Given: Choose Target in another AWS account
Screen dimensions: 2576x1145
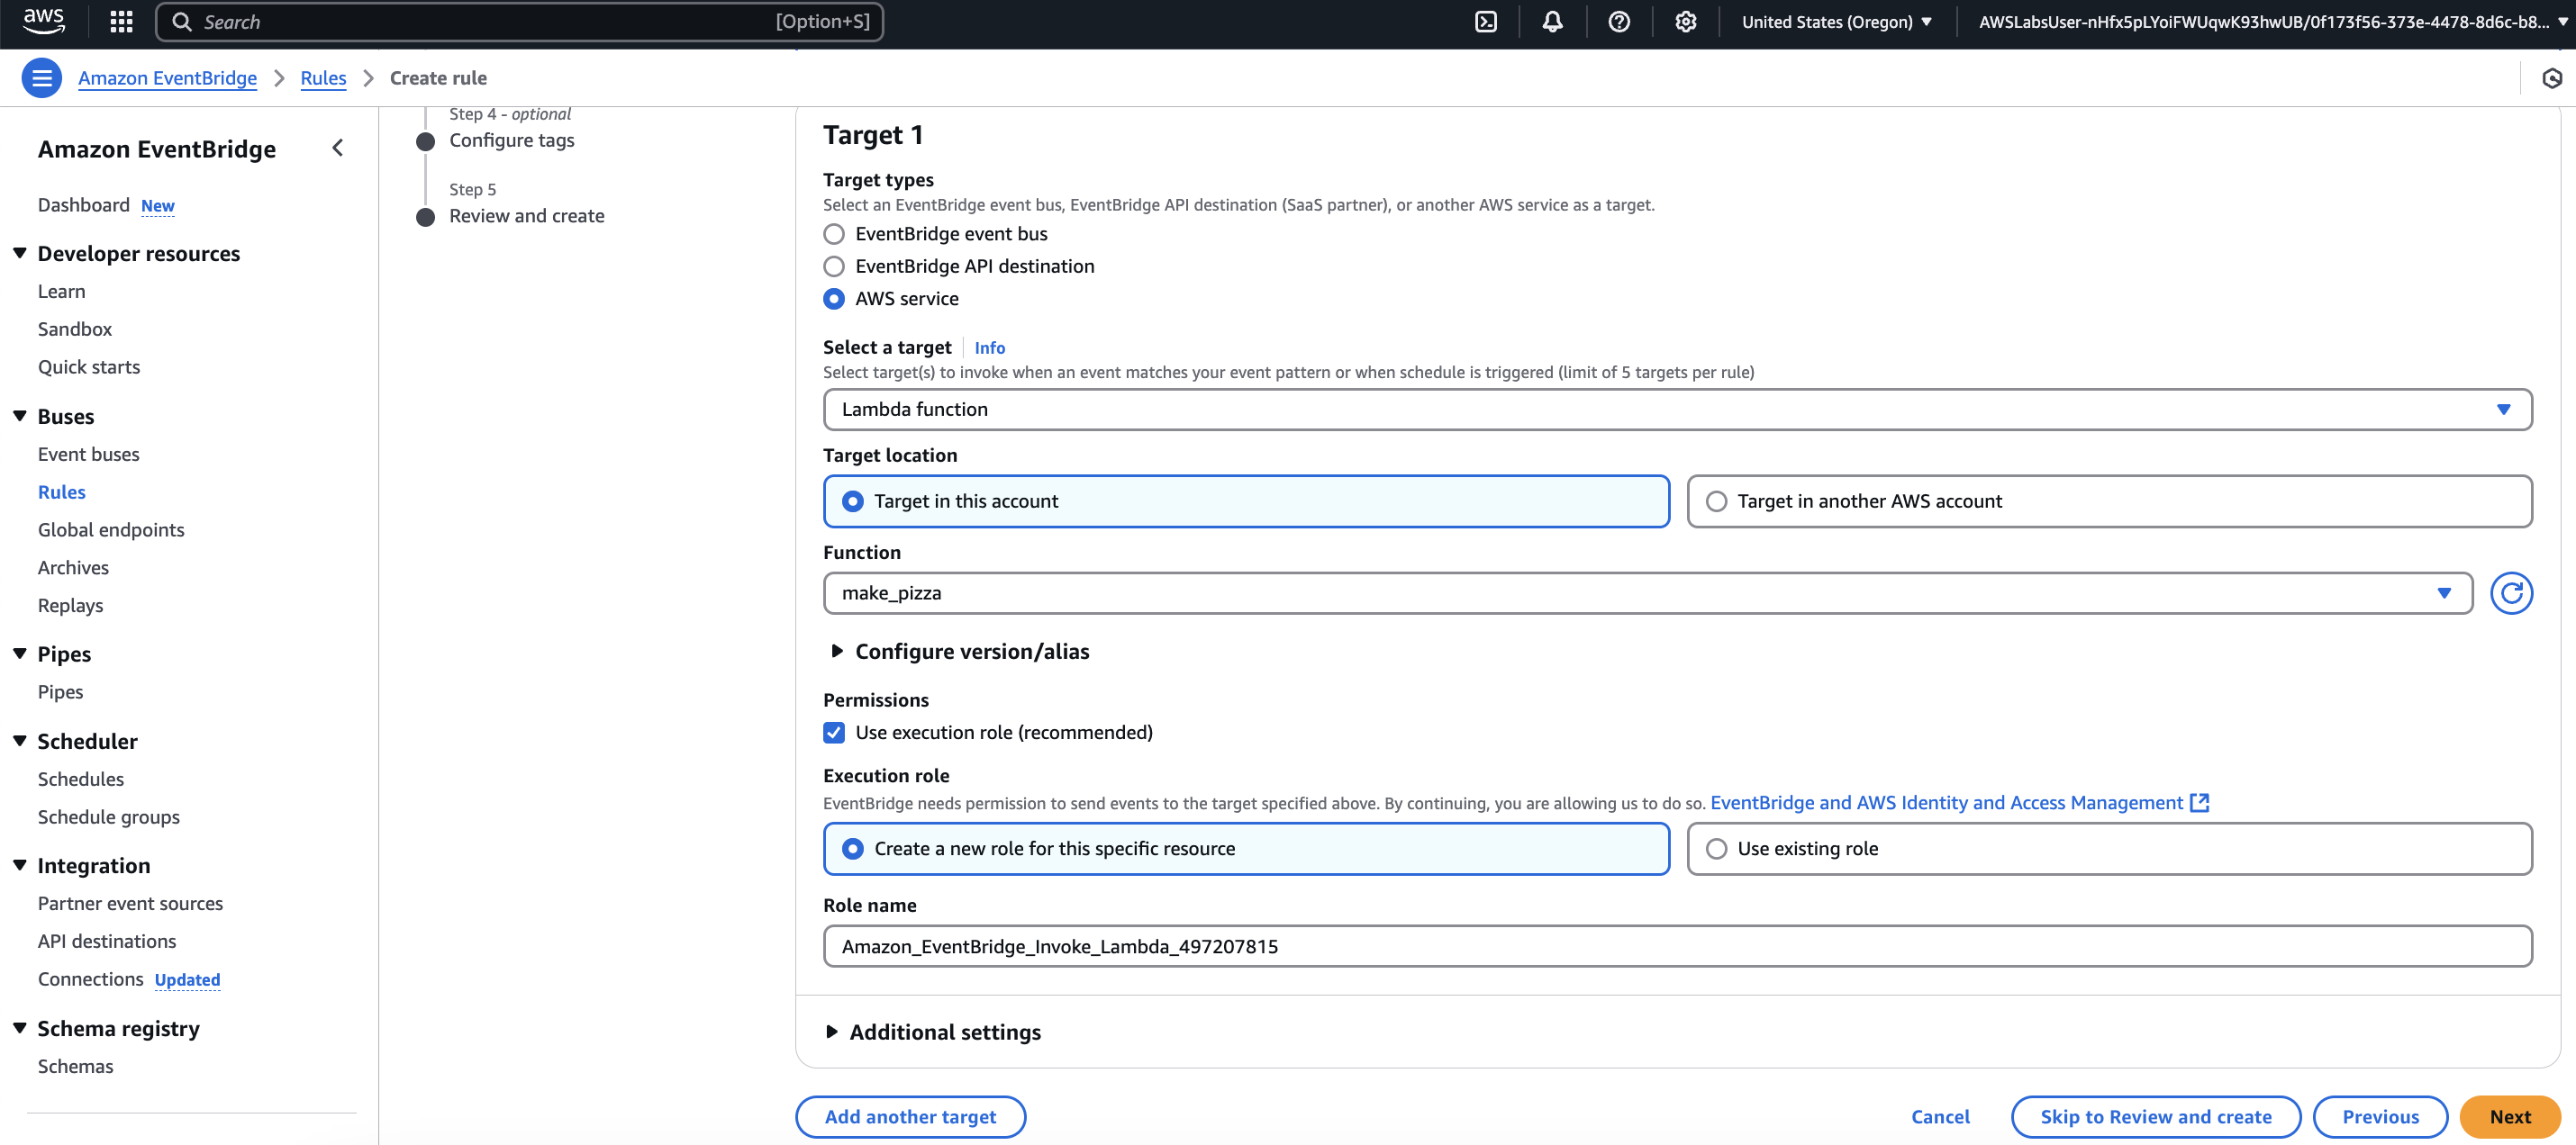Looking at the screenshot, I should [x=2109, y=501].
